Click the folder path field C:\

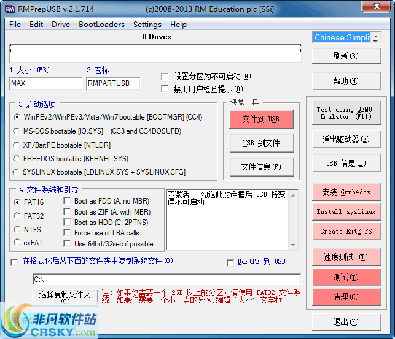coord(166,280)
